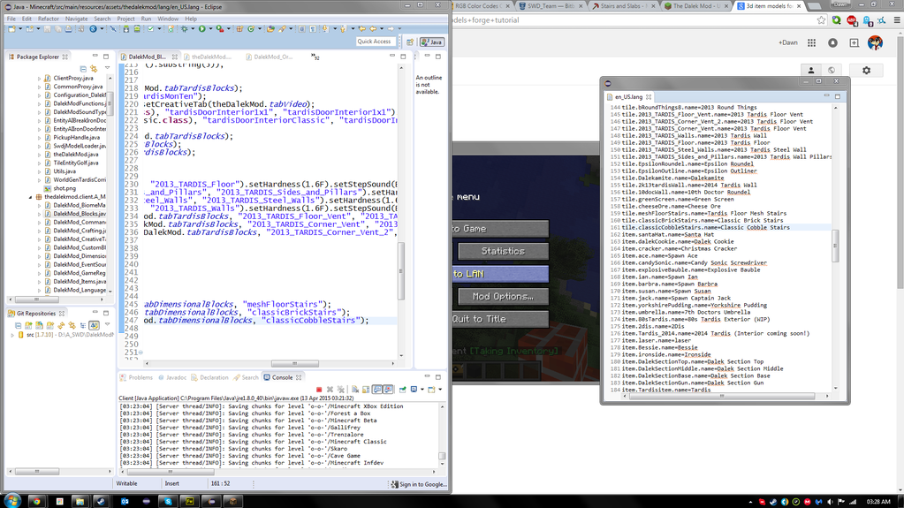Click the Quick Access search field

375,42
